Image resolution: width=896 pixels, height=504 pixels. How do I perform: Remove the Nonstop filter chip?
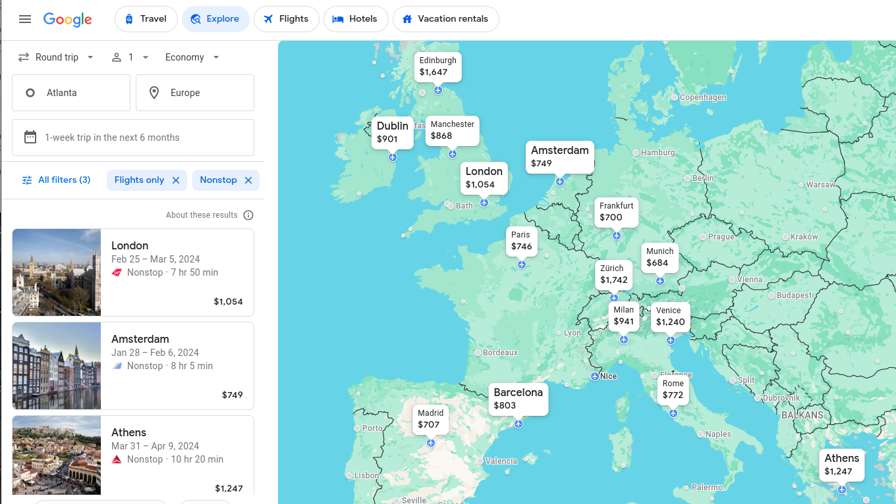[x=248, y=180]
